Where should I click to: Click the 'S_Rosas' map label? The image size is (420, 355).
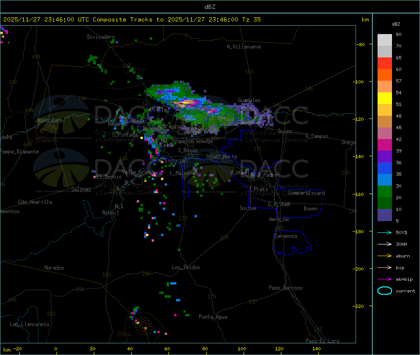tap(188, 150)
